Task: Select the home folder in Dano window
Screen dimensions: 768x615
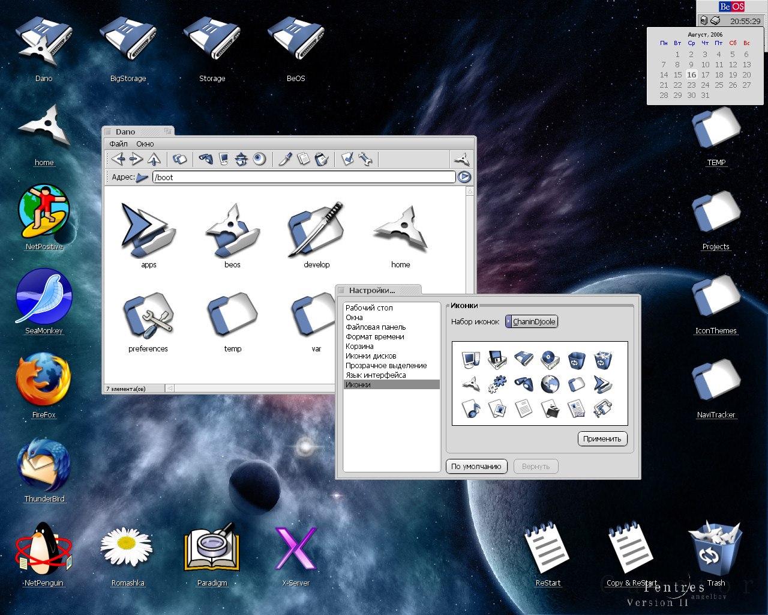Action: tap(400, 235)
